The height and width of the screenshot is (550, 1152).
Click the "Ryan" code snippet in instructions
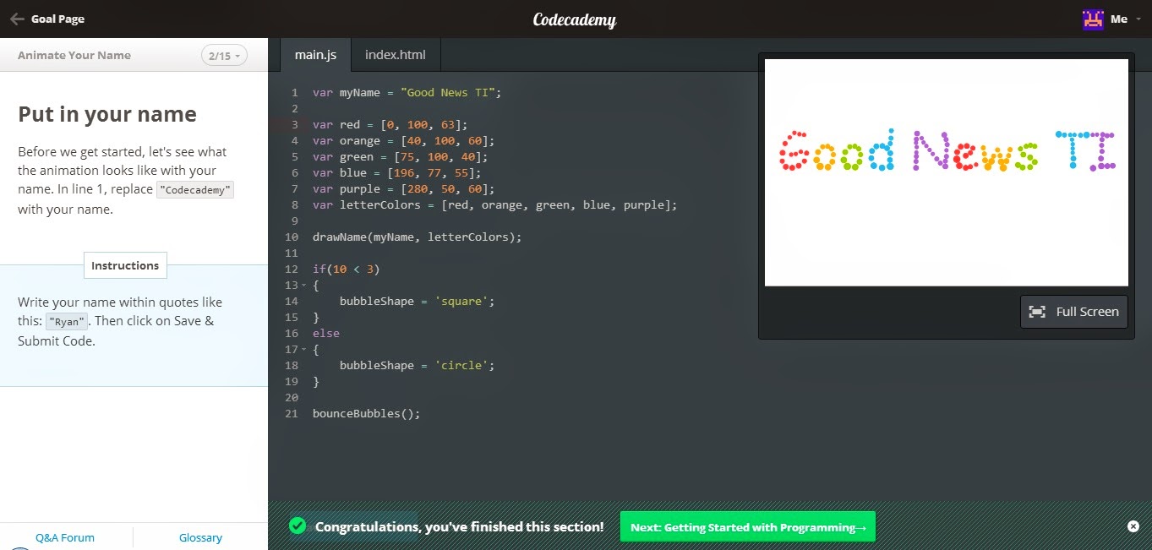(66, 321)
